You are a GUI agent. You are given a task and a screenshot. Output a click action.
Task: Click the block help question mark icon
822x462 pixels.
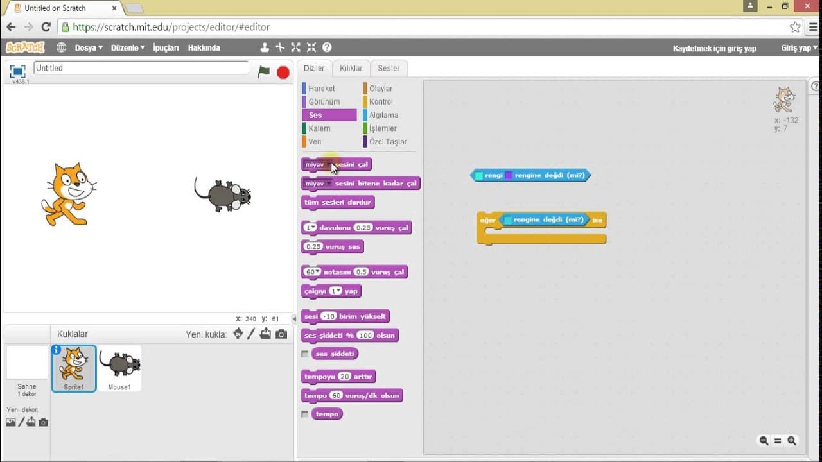[327, 47]
